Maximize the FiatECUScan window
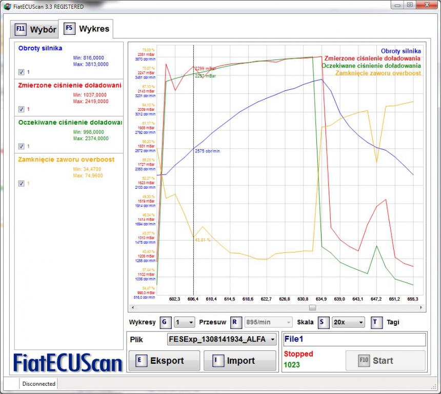The width and height of the screenshot is (441, 394). tap(410, 5)
